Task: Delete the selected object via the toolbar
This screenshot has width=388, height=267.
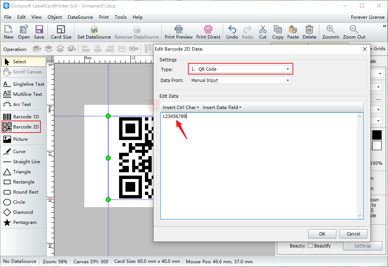Action: [x=309, y=32]
